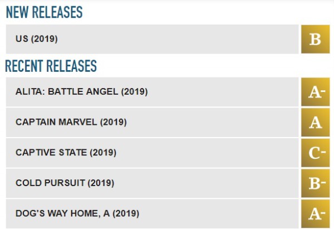This screenshot has height=229, width=334.
Task: Click the year in the Alita row
Action: pos(134,92)
